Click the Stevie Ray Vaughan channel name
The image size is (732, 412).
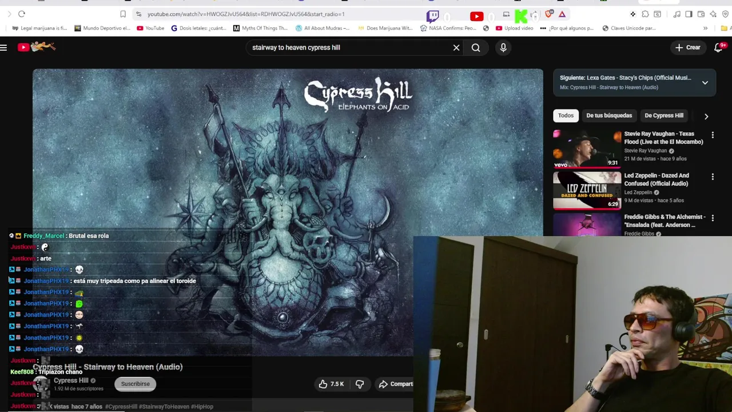click(645, 150)
